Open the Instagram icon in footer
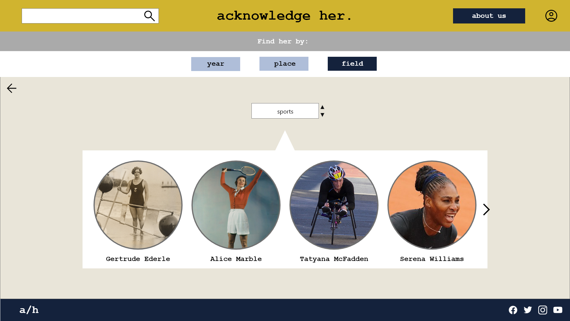 pyautogui.click(x=542, y=310)
